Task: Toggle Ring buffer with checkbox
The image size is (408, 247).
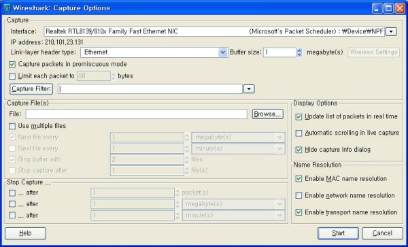Action: pyautogui.click(x=12, y=159)
